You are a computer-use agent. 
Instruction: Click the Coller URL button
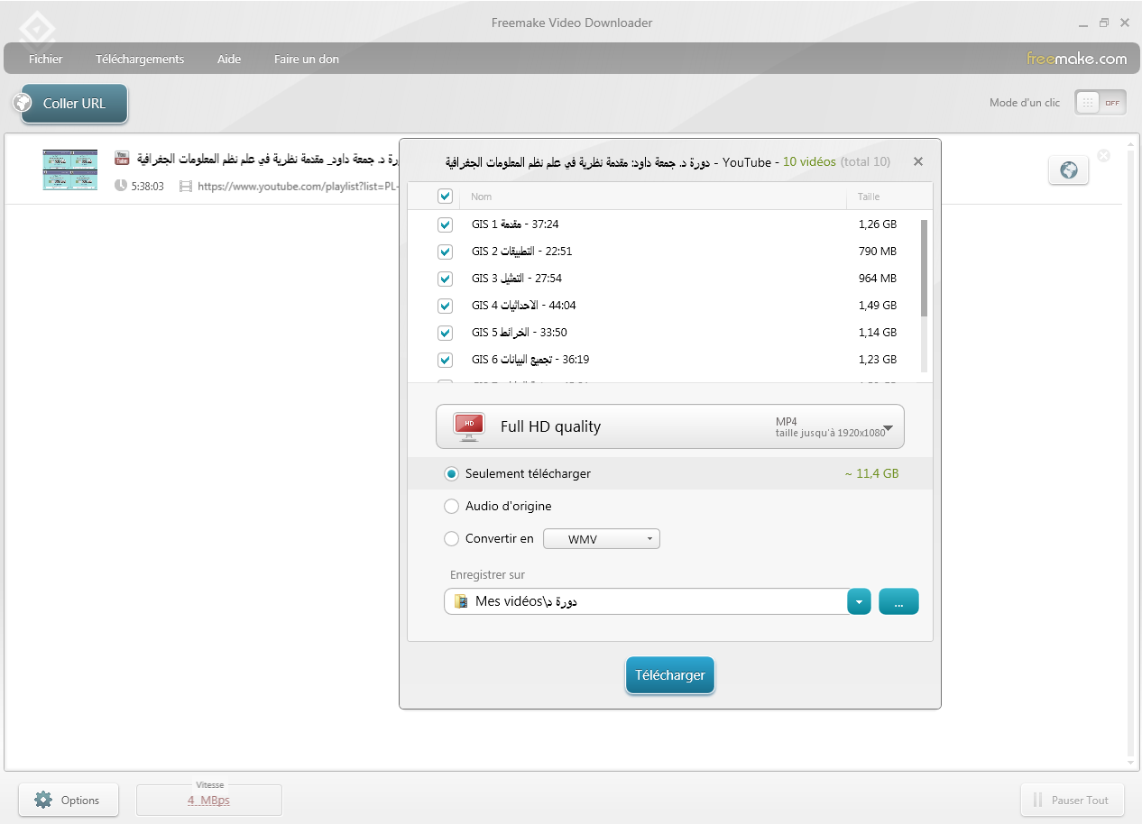(74, 103)
